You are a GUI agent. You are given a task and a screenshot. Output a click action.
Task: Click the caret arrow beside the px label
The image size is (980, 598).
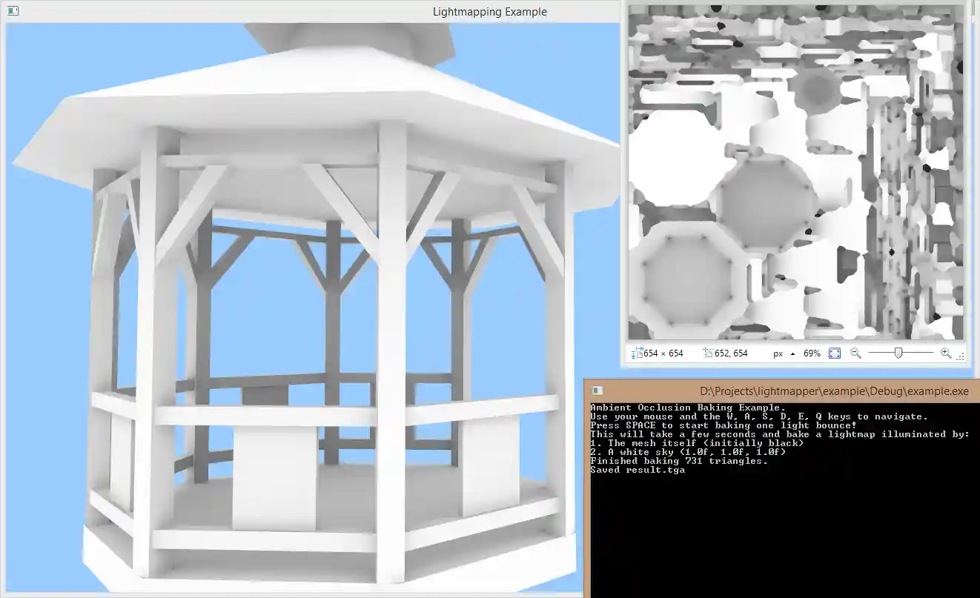(792, 353)
